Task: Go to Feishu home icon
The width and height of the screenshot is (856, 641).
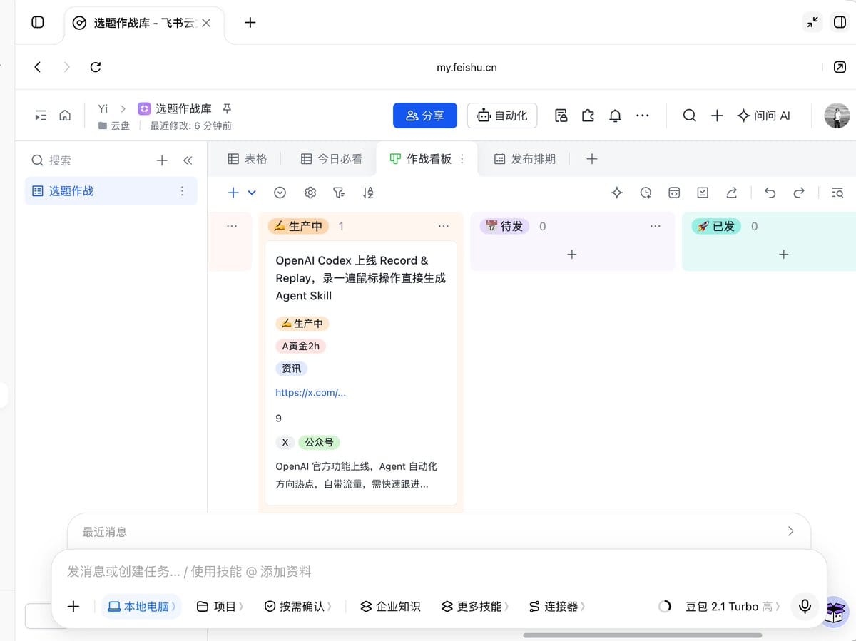Action: point(65,116)
